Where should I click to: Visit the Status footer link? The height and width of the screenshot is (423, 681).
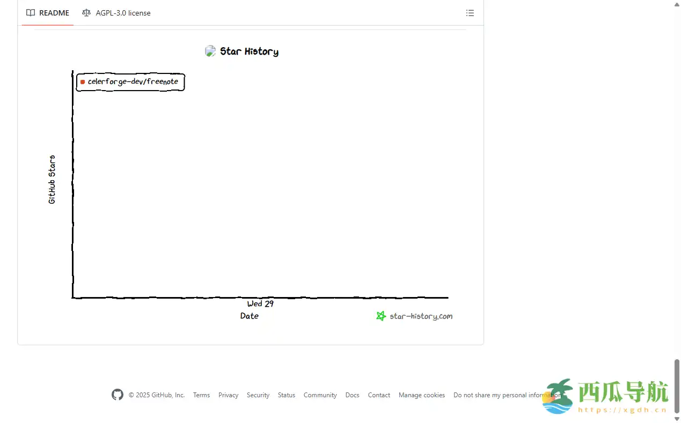click(286, 395)
